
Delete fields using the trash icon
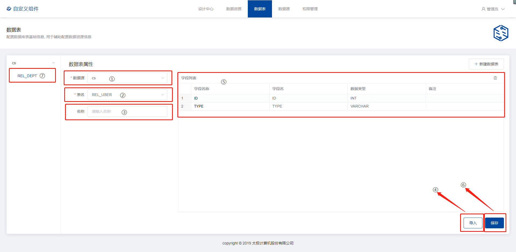coord(495,78)
